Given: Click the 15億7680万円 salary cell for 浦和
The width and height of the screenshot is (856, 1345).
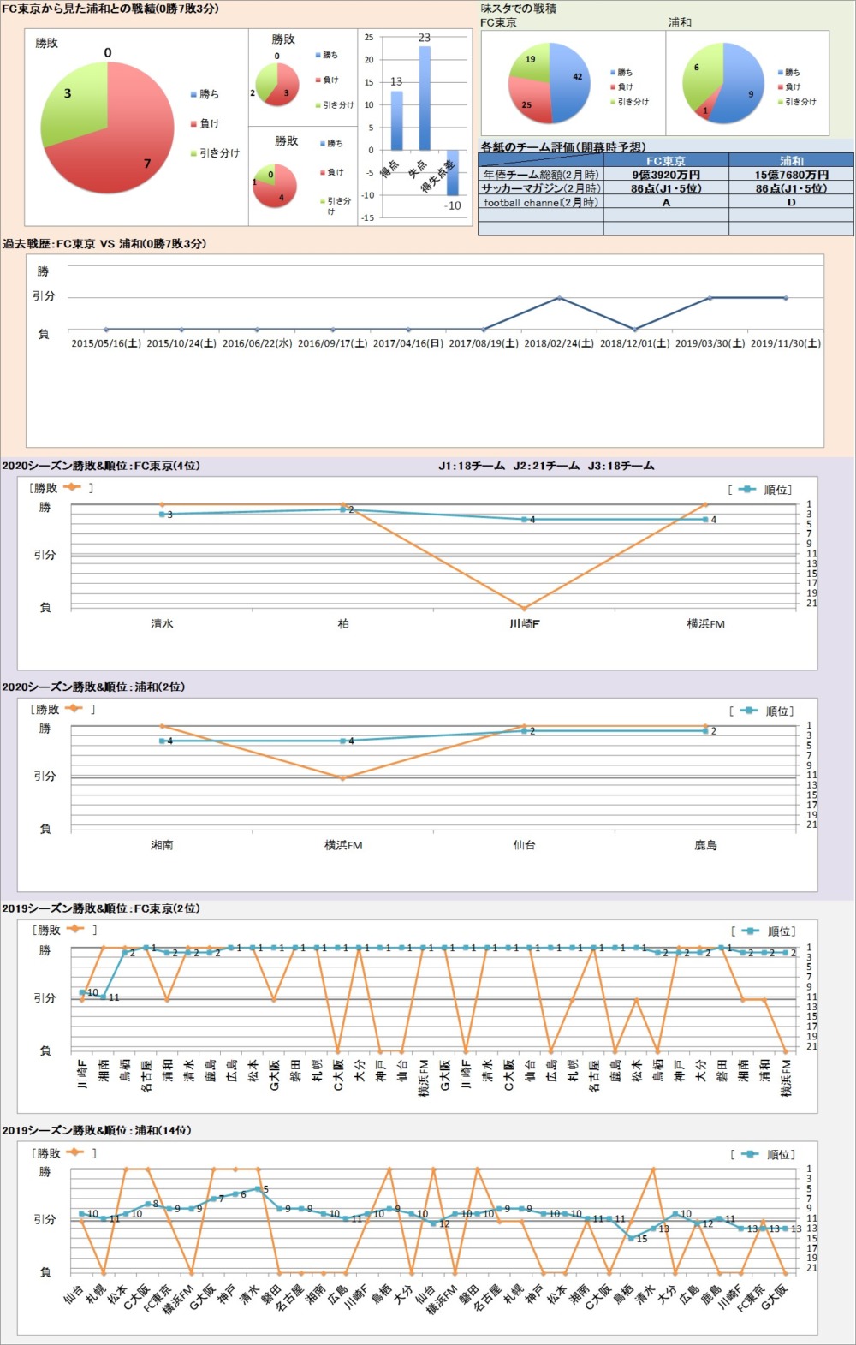Looking at the screenshot, I should (x=791, y=175).
